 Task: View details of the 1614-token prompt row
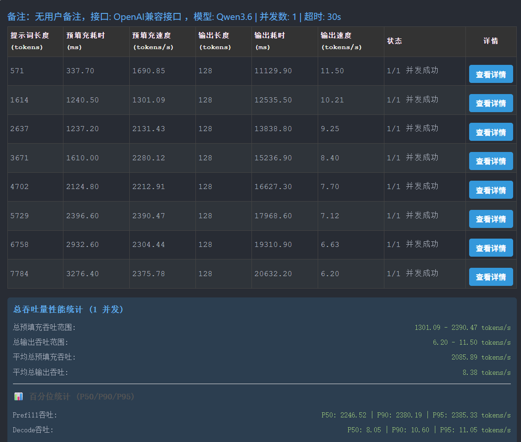coord(491,103)
